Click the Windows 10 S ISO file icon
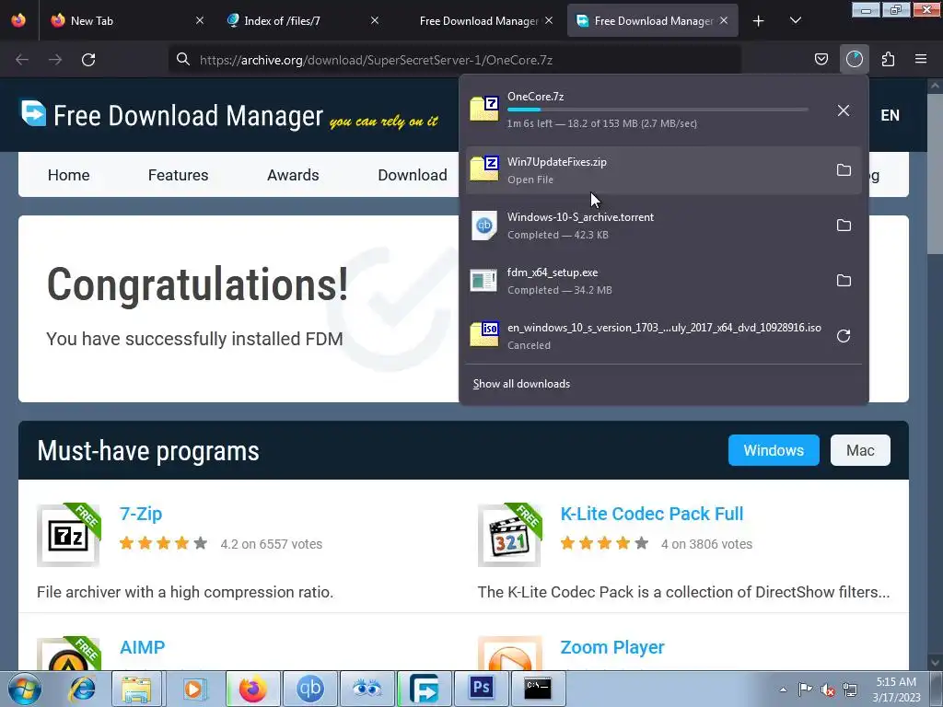The width and height of the screenshot is (943, 707). 484,335
